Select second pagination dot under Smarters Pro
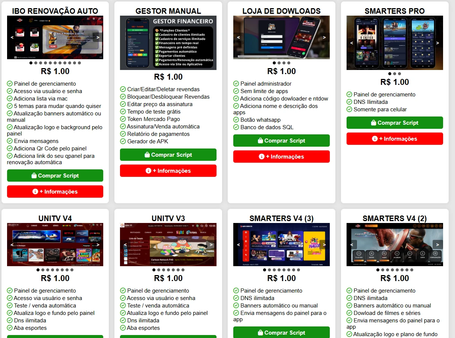The image size is (455, 338). pyautogui.click(x=395, y=74)
